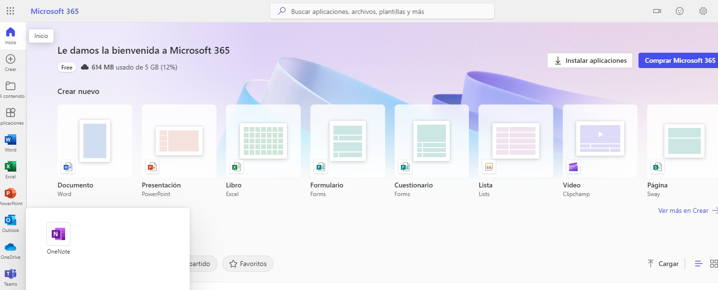Viewport: 718px width, 290px height.
Task: Launch Word from the sidebar
Action: coord(11,143)
